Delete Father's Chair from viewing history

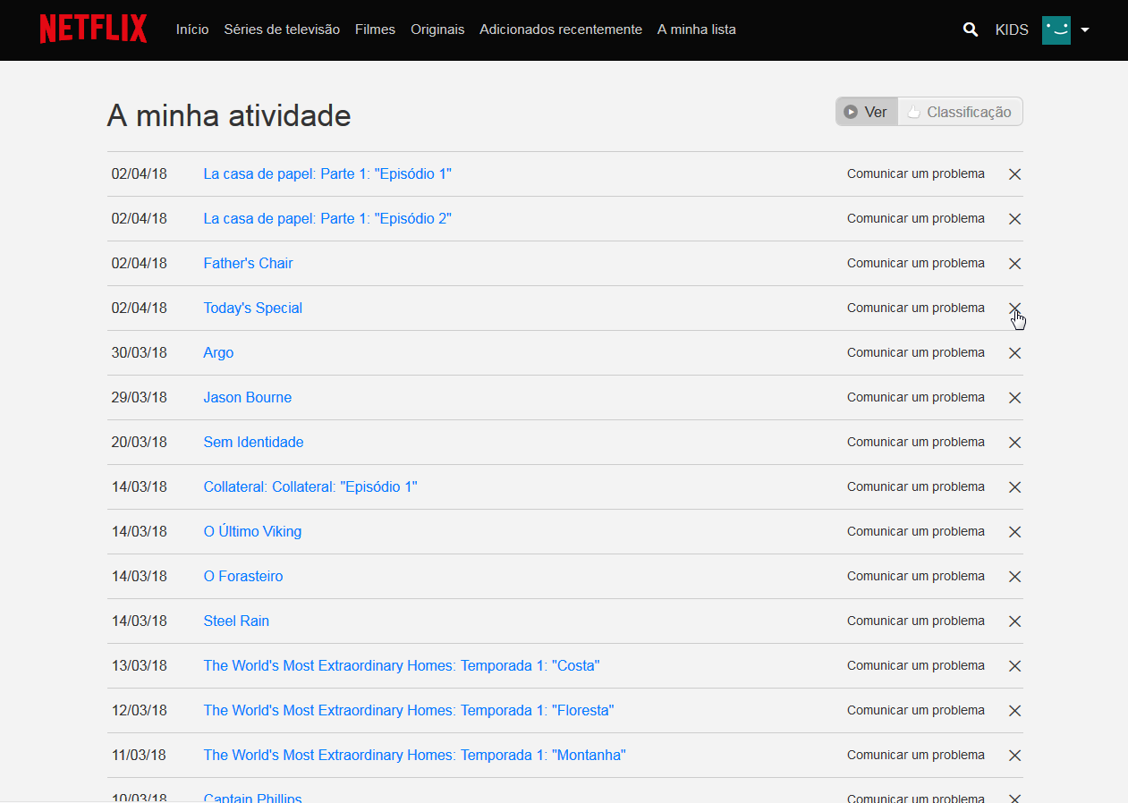coord(1014,264)
